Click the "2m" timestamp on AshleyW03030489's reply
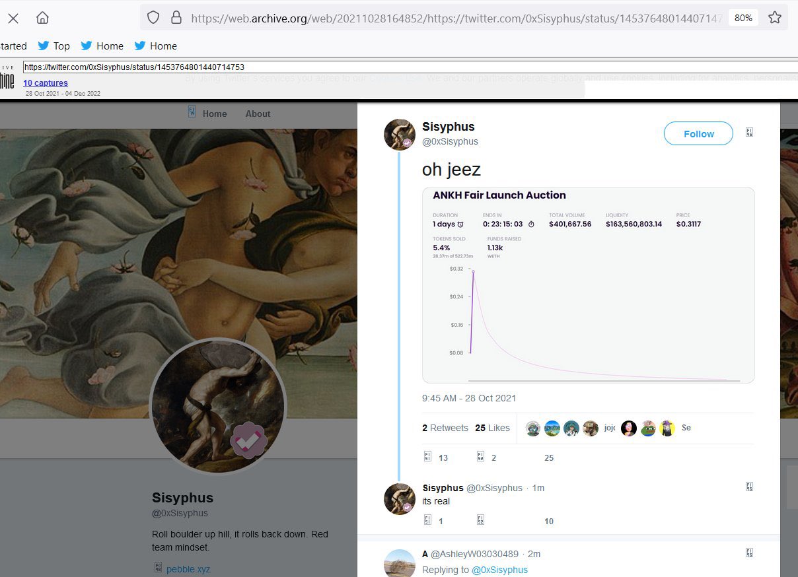This screenshot has height=577, width=798. coord(534,554)
